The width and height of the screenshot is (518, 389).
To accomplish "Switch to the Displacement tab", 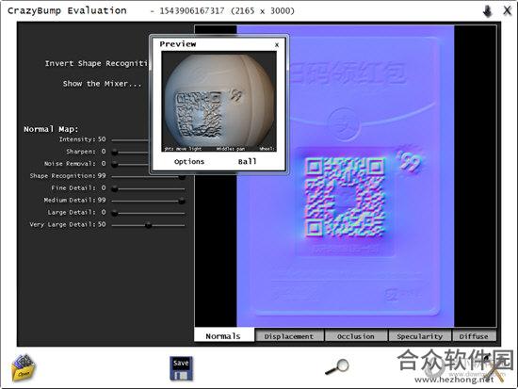I will pos(289,336).
